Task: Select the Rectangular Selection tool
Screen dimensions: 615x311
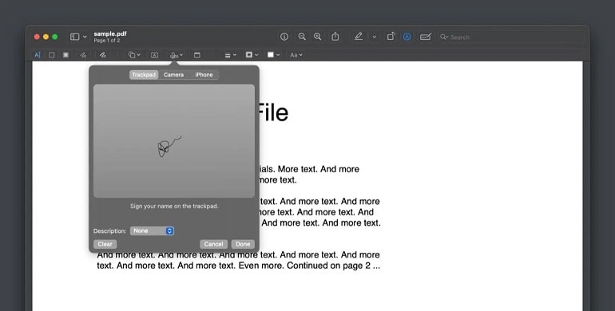Action: coord(51,55)
